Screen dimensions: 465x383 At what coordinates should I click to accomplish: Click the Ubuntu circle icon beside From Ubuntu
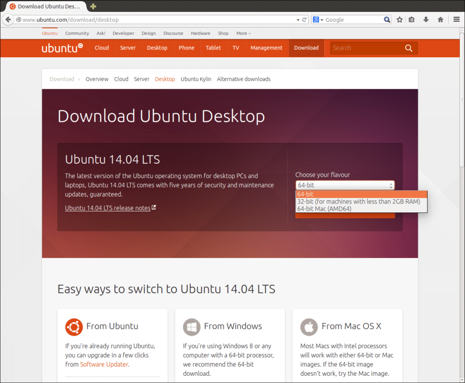[74, 327]
